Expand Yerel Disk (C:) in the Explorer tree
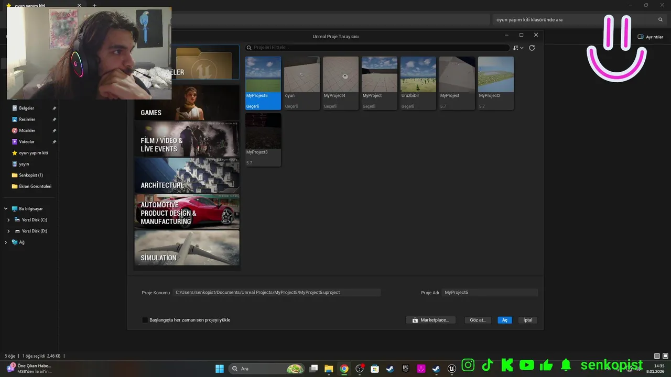Viewport: 671px width, 377px height. 8,220
